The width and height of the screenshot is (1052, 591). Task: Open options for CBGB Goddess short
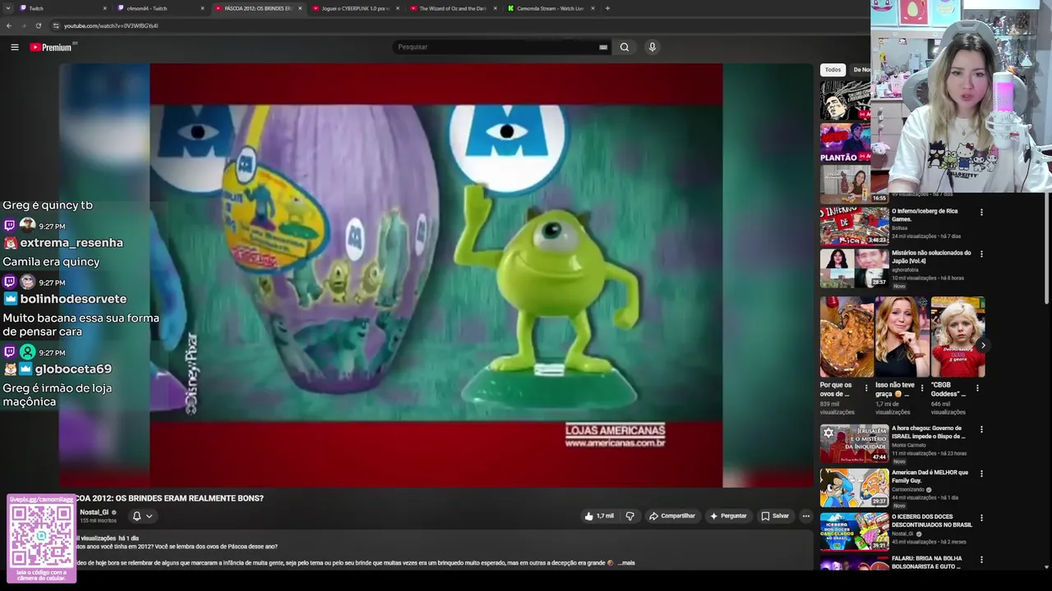tap(977, 387)
